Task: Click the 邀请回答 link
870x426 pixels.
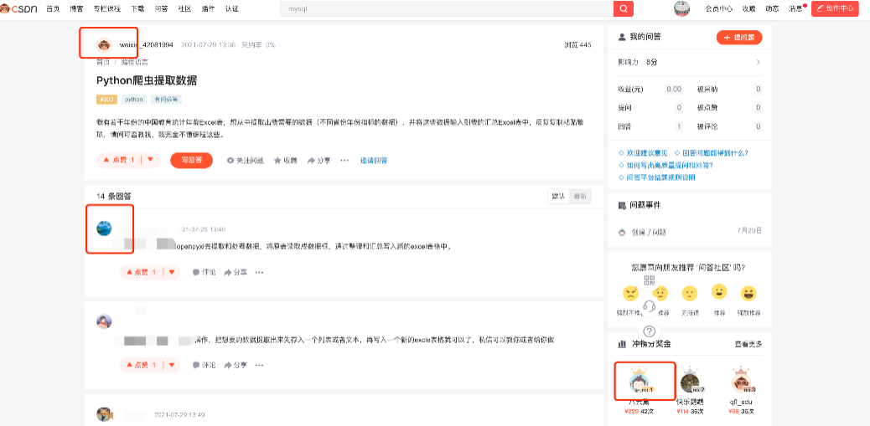Action: coord(374,161)
